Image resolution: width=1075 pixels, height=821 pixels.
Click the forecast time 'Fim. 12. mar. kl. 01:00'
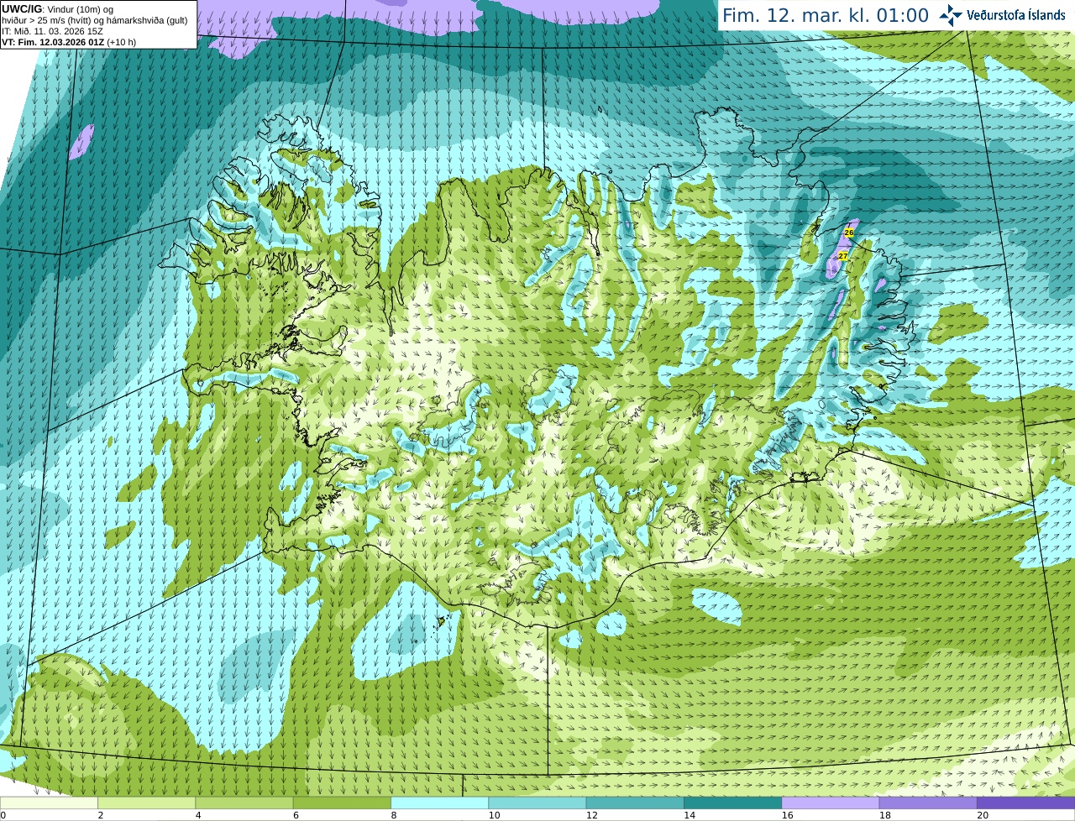(826, 15)
